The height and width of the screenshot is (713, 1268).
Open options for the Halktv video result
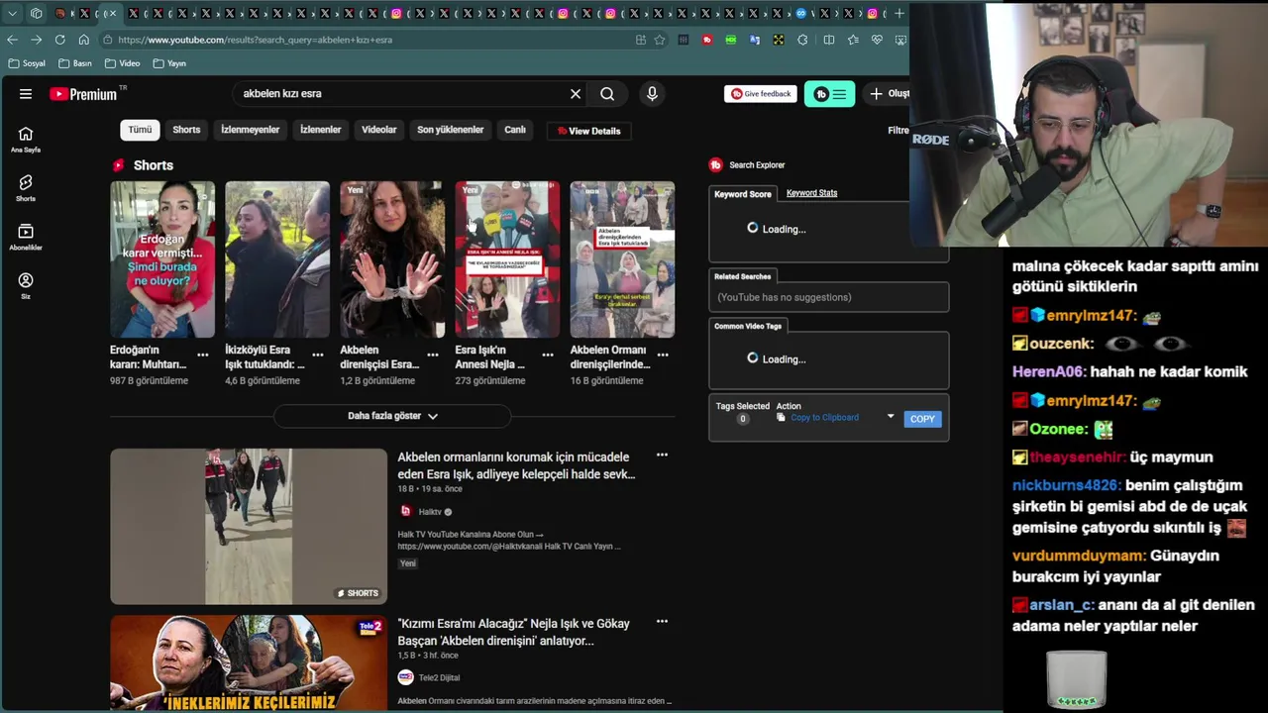pos(662,456)
